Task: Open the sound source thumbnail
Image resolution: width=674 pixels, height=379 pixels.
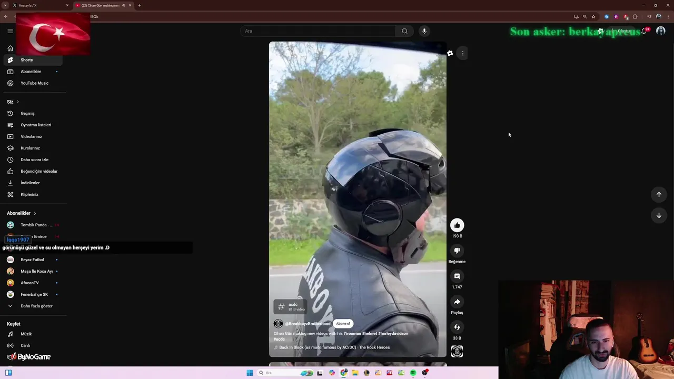Action: (457, 351)
